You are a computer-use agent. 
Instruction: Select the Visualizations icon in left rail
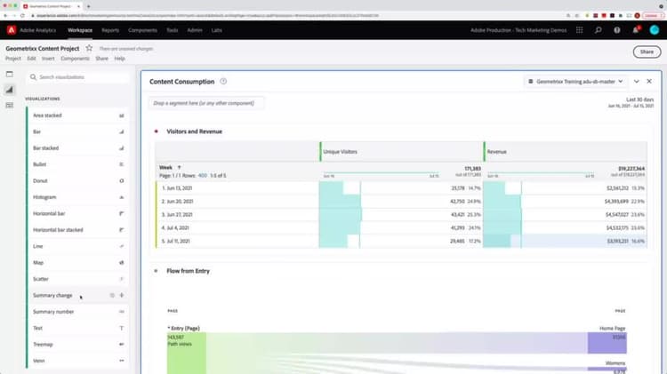click(10, 89)
